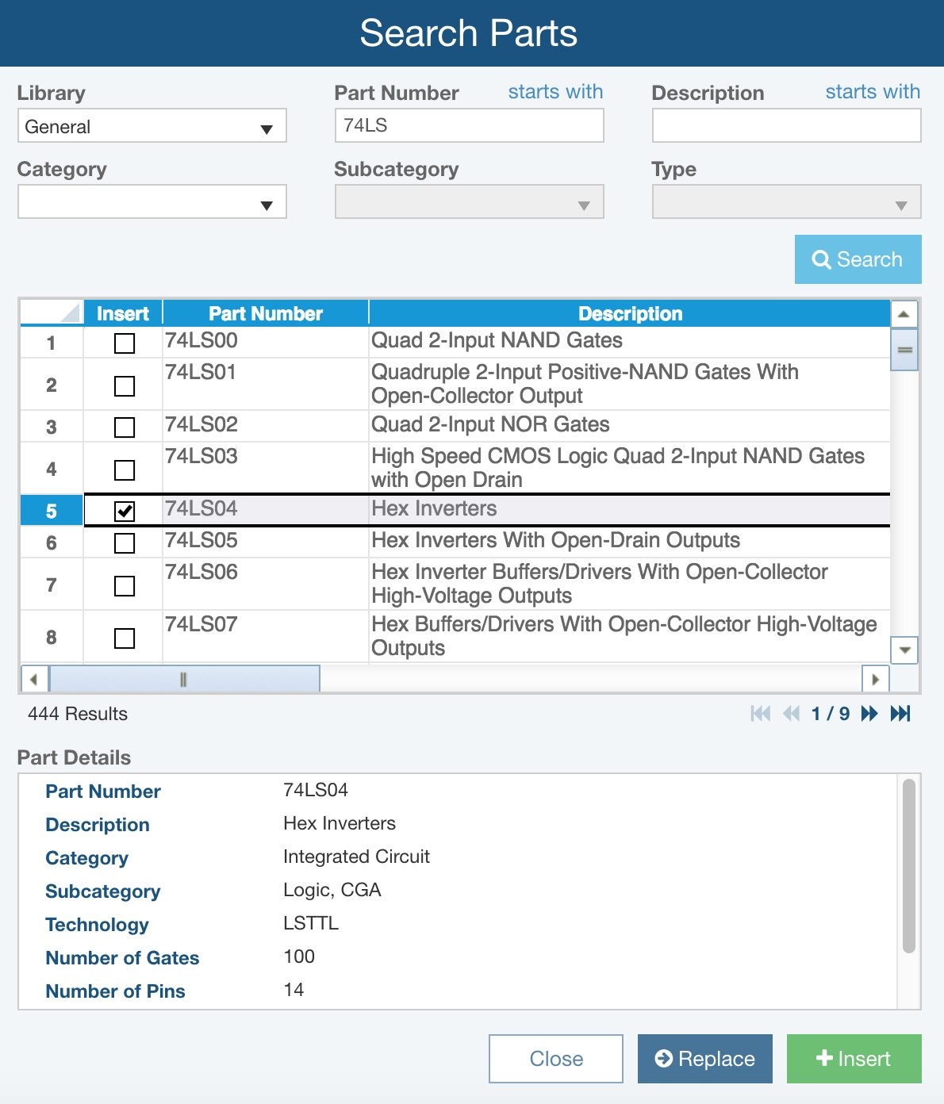Jump to first results page icon
The height and width of the screenshot is (1104, 944).
coord(760,714)
